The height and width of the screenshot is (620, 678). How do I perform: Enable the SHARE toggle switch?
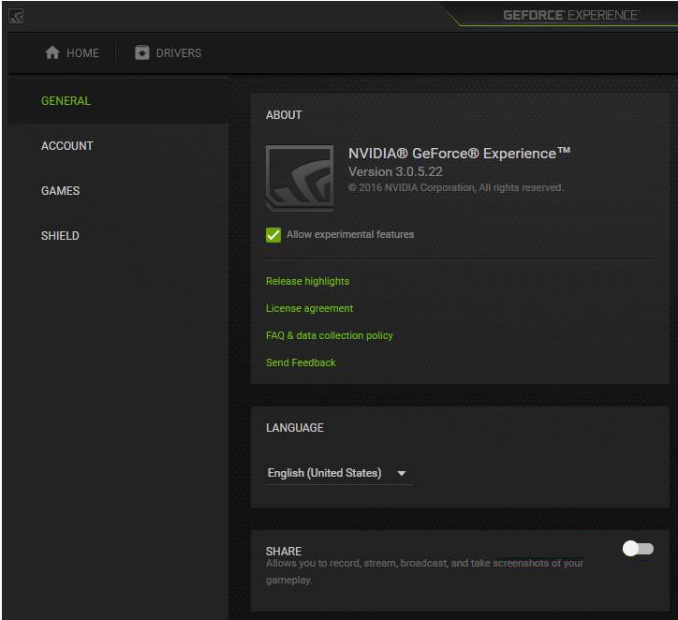pos(638,549)
